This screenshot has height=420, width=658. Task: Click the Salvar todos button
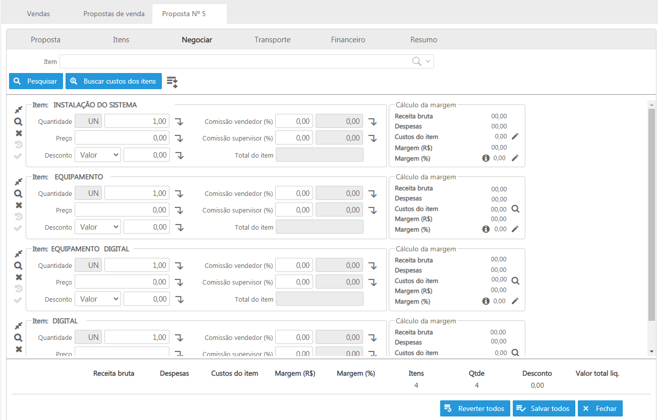[544, 408]
